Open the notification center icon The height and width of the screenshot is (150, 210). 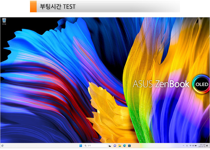pyautogui.click(x=207, y=146)
